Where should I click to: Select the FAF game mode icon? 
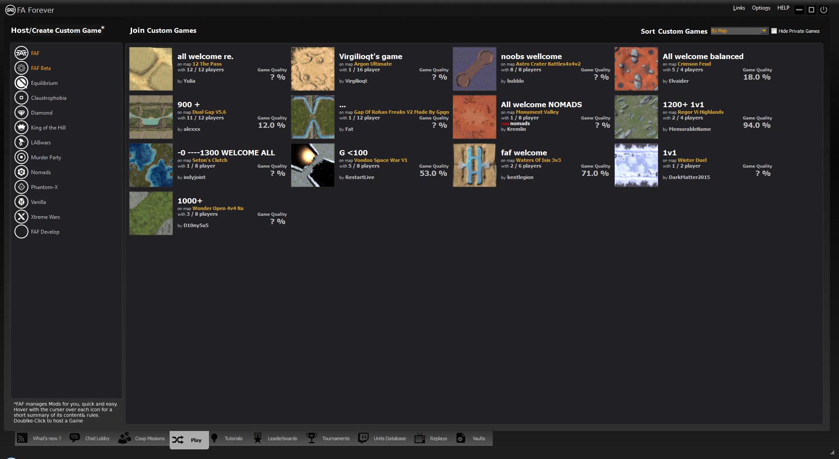(21, 53)
